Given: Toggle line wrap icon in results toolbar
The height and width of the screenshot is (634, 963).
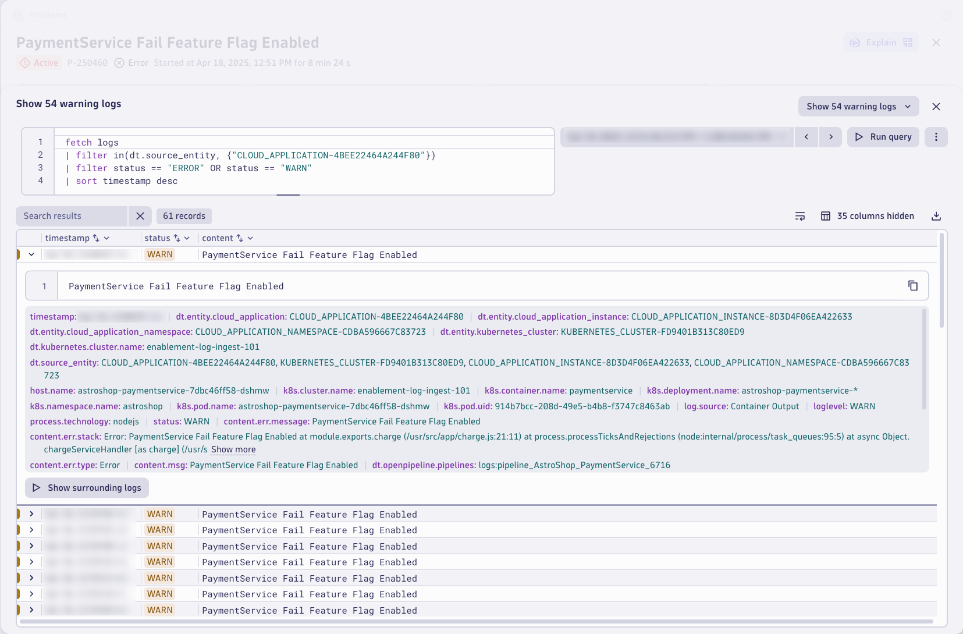Looking at the screenshot, I should [800, 216].
